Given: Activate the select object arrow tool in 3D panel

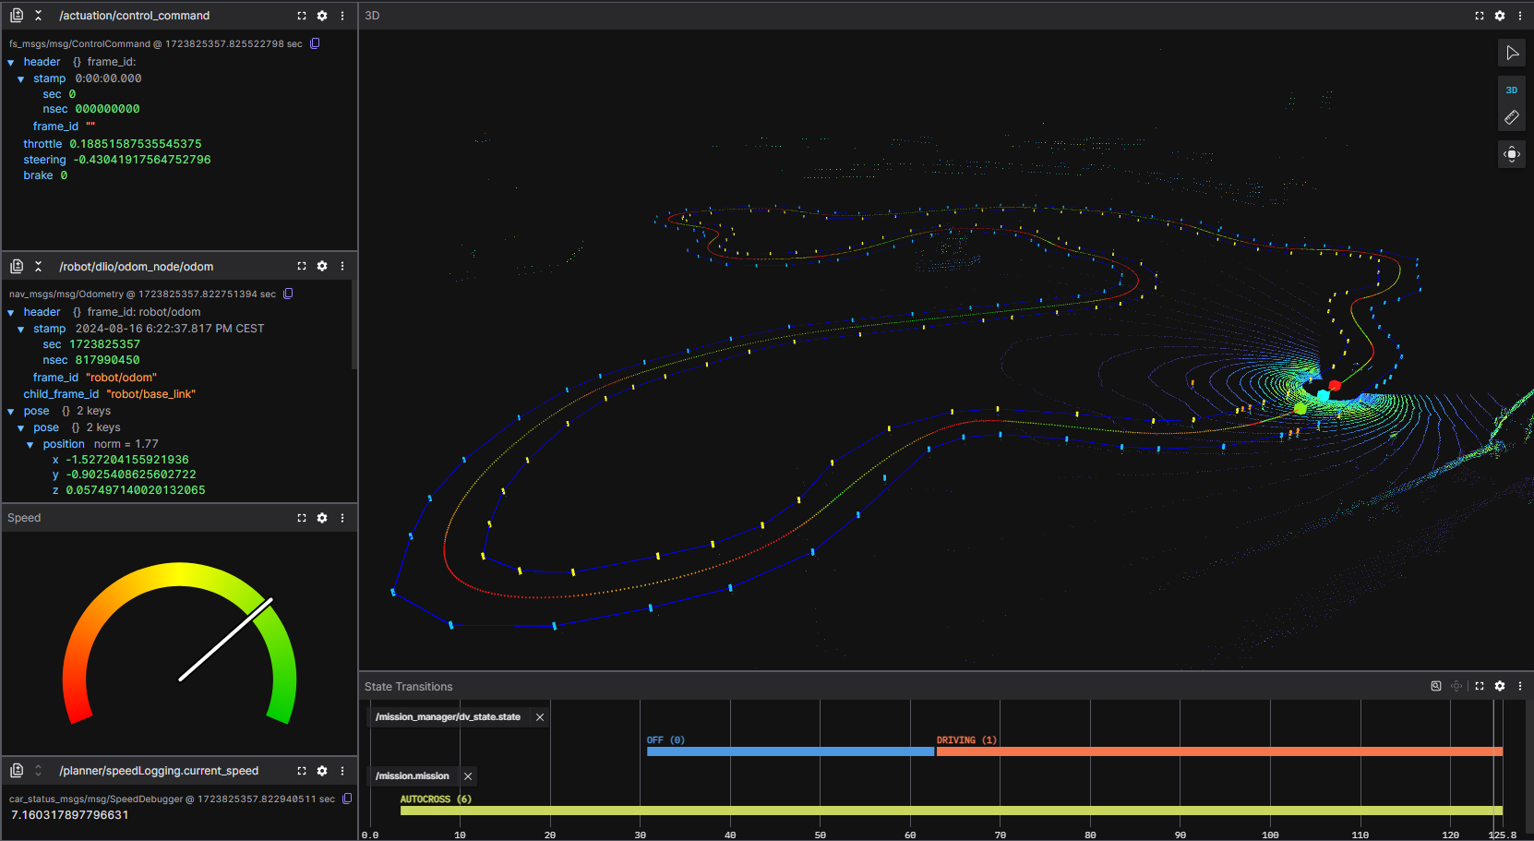Looking at the screenshot, I should click(x=1511, y=54).
